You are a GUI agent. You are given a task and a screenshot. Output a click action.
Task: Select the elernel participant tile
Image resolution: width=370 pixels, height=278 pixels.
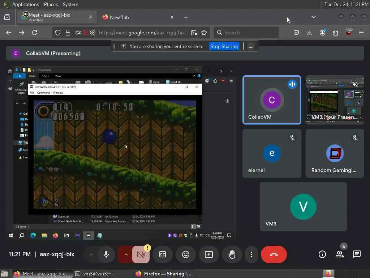coord(272,153)
